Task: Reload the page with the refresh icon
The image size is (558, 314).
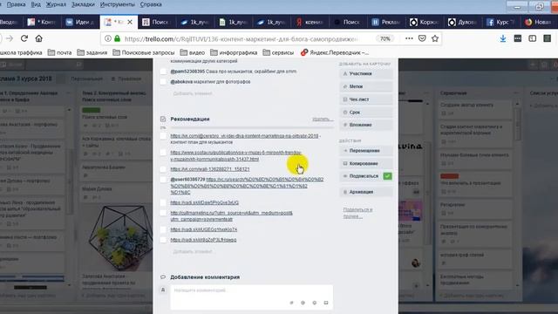Action: [24, 38]
